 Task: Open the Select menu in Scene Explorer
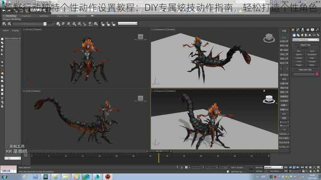[6, 31]
